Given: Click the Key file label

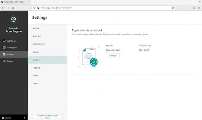Looking at the screenshot, I should point(109,46).
